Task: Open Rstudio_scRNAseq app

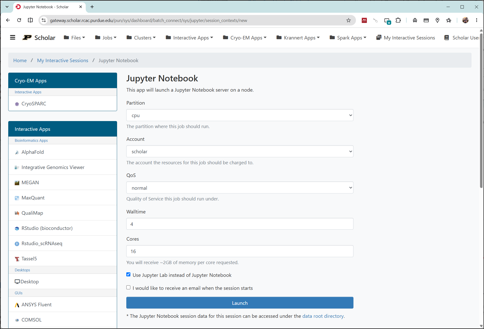Action: [63, 243]
